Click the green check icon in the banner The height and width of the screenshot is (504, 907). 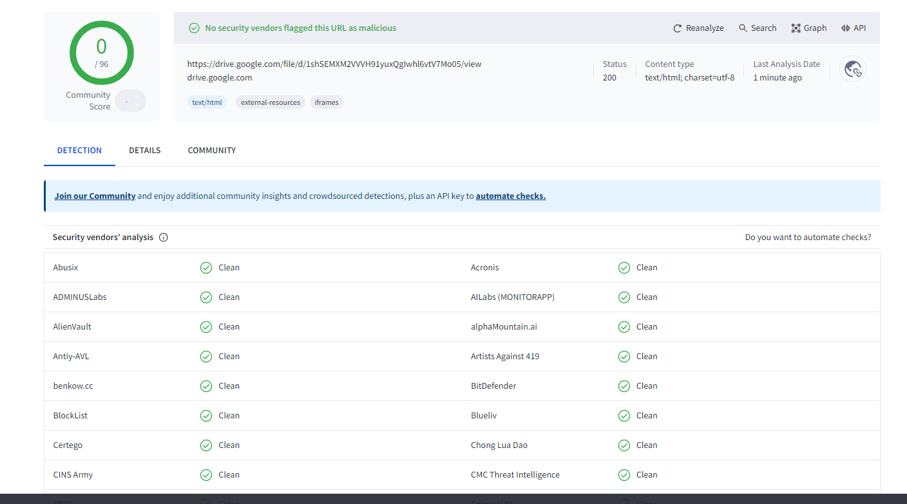pyautogui.click(x=194, y=28)
